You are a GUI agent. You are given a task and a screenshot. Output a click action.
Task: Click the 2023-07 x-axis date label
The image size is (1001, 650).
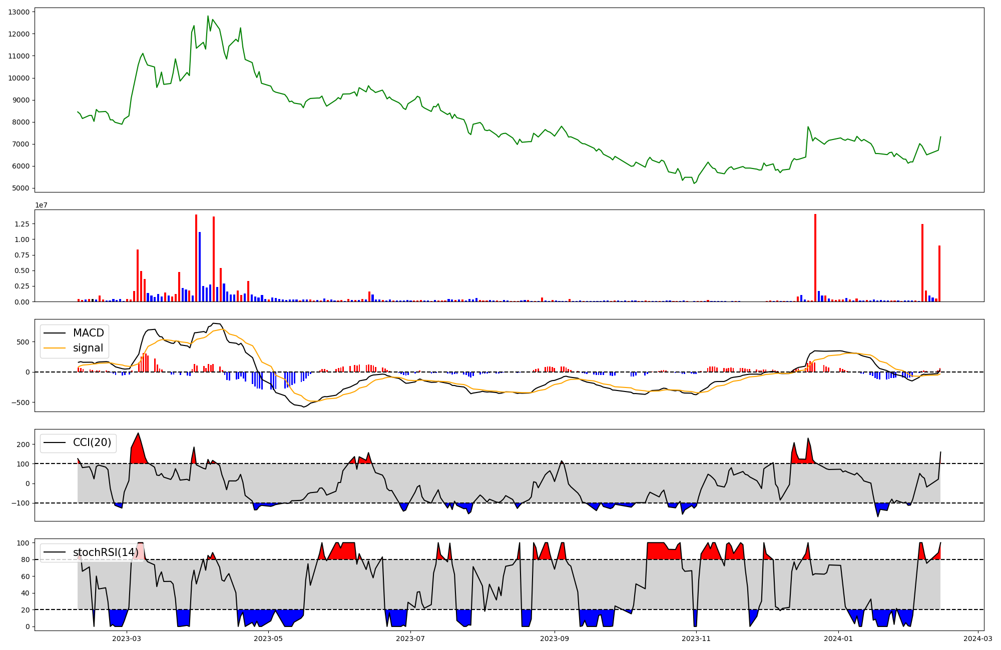pyautogui.click(x=411, y=638)
